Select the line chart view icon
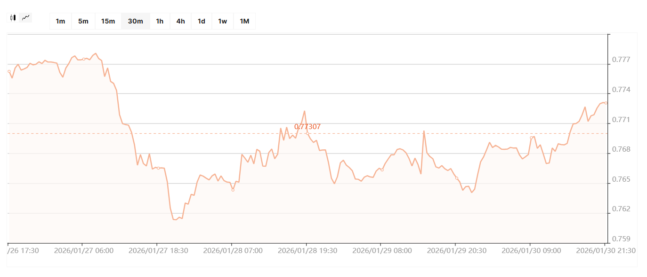 point(26,18)
